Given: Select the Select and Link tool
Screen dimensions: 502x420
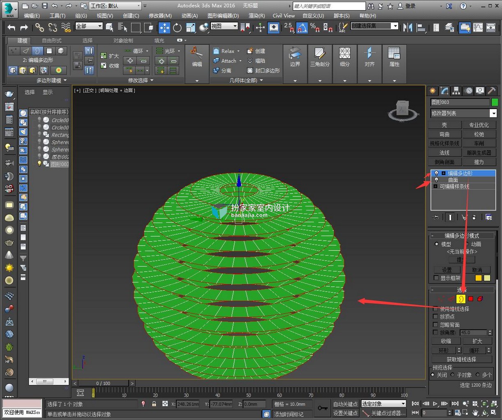Looking at the screenshot, I should coord(39,27).
